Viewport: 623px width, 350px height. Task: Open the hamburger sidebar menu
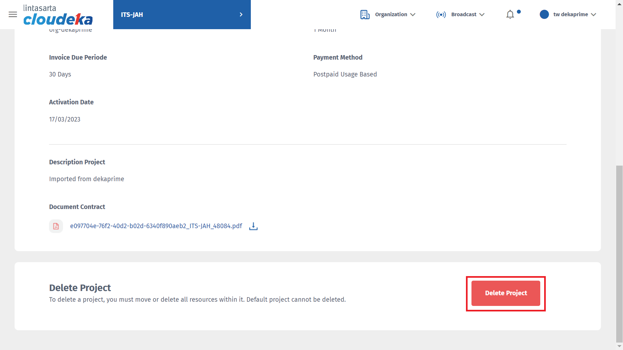pyautogui.click(x=13, y=15)
